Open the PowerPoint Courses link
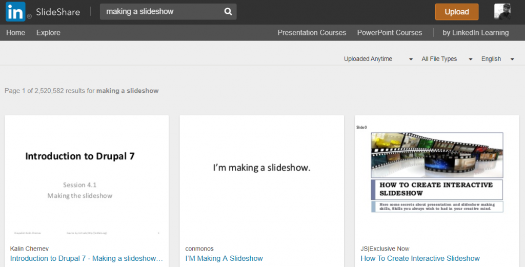This screenshot has height=267, width=525. [389, 33]
